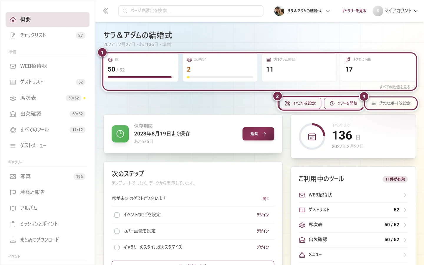The image size is (424, 265).
Task: Collapse sidebar with double-chevron icon
Action: click(106, 11)
